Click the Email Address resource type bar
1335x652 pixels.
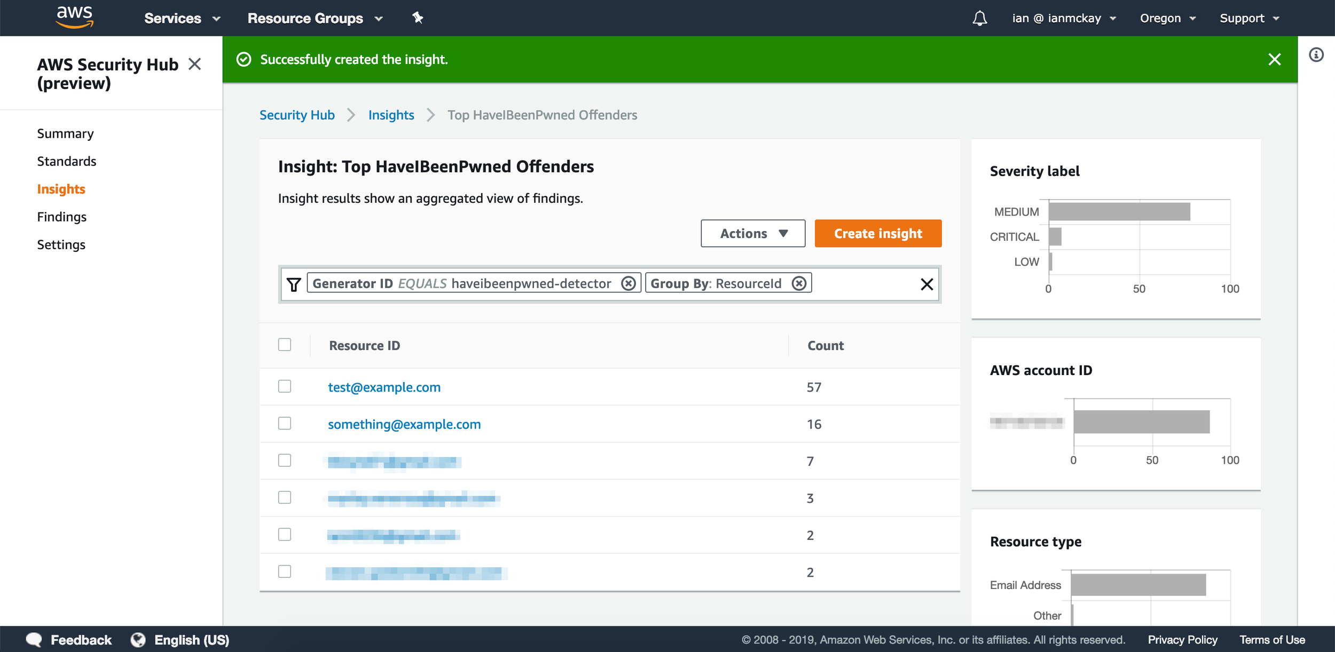click(1138, 585)
